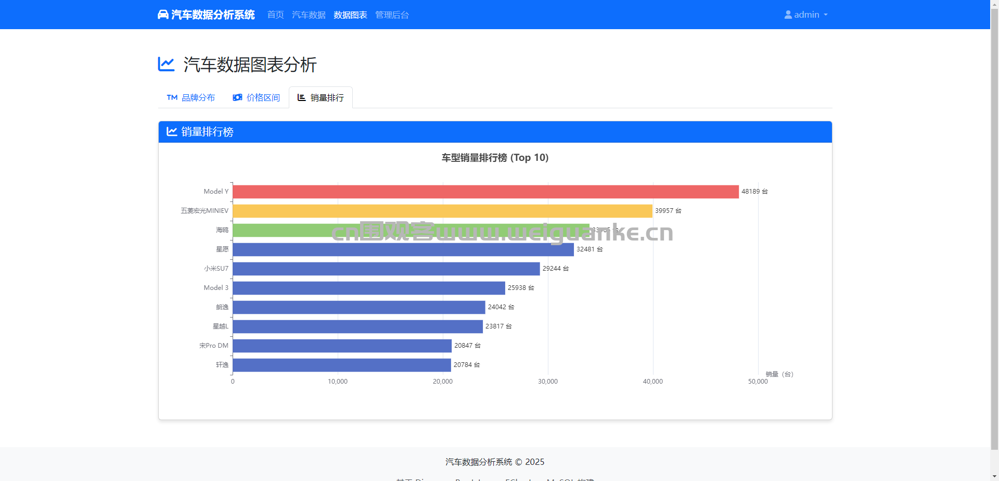Click the 宋Pro DM axis label

(x=214, y=346)
